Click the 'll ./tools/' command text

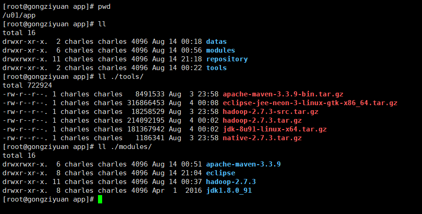tap(121, 77)
